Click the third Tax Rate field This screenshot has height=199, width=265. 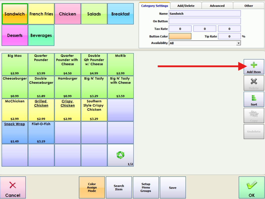click(x=229, y=29)
